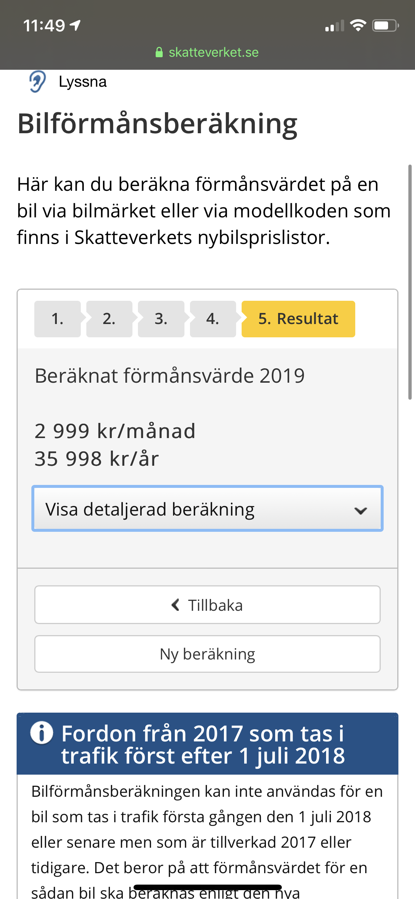Tap the location arrow beside the clock
The image size is (415, 899).
pyautogui.click(x=76, y=25)
